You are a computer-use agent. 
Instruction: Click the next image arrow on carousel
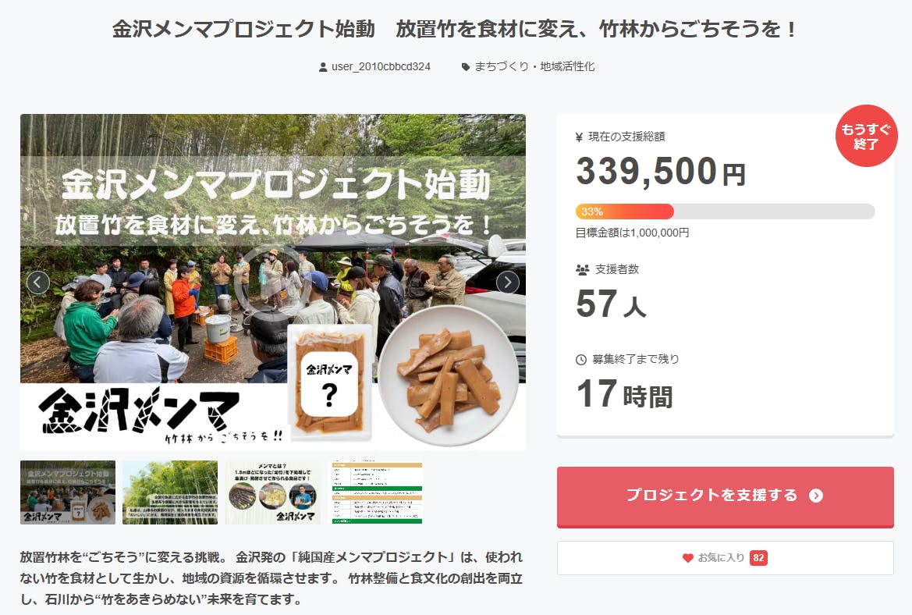click(507, 283)
